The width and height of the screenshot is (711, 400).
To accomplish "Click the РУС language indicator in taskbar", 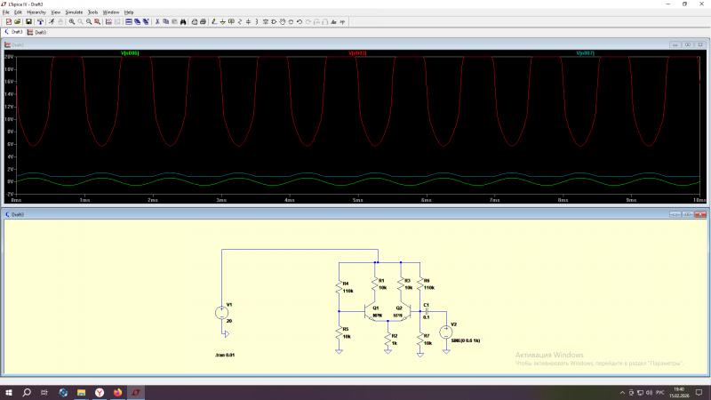I will coord(659,392).
